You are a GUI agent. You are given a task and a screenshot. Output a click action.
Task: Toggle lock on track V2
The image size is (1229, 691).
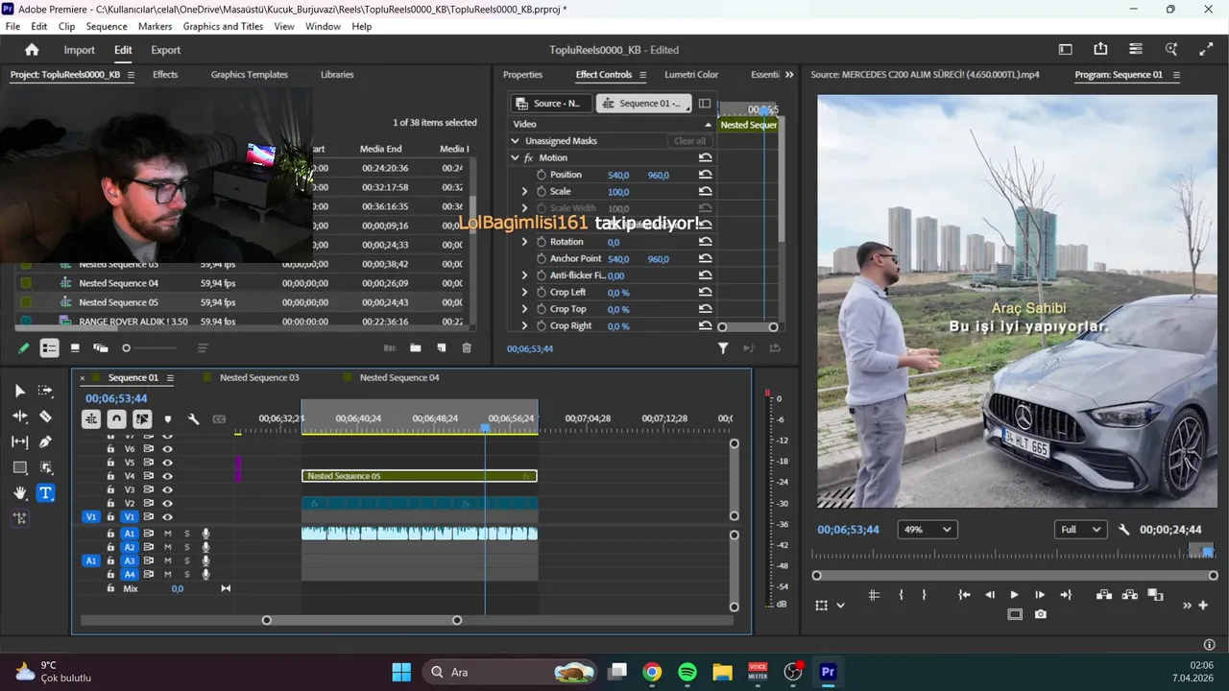tap(110, 504)
